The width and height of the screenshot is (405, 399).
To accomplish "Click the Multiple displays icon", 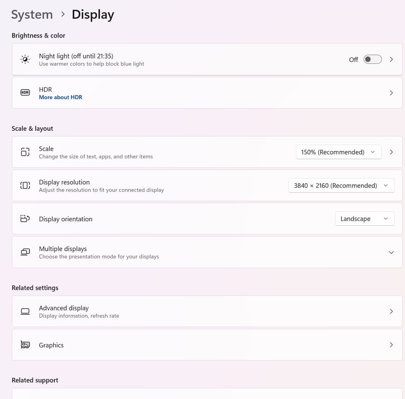I will click(25, 252).
